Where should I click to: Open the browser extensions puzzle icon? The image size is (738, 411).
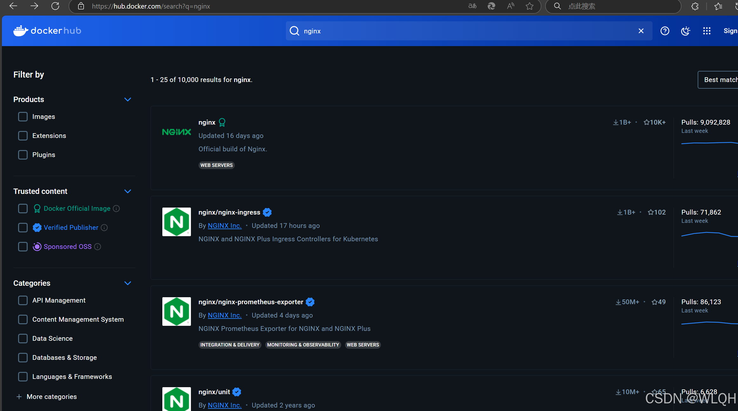(x=695, y=6)
